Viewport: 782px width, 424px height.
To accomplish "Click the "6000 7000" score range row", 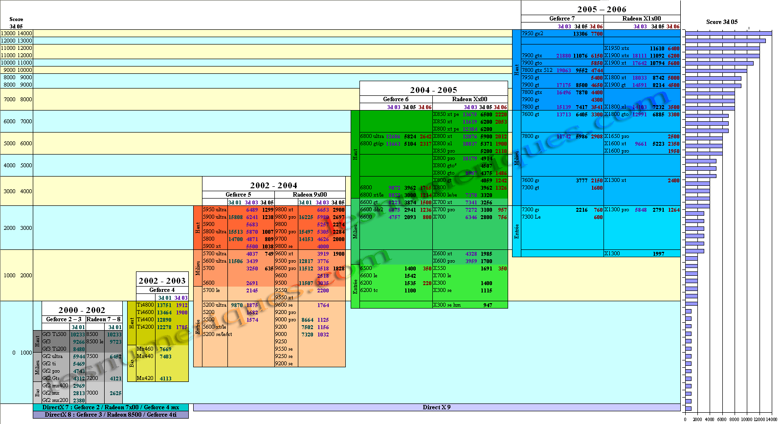I will [x=16, y=121].
